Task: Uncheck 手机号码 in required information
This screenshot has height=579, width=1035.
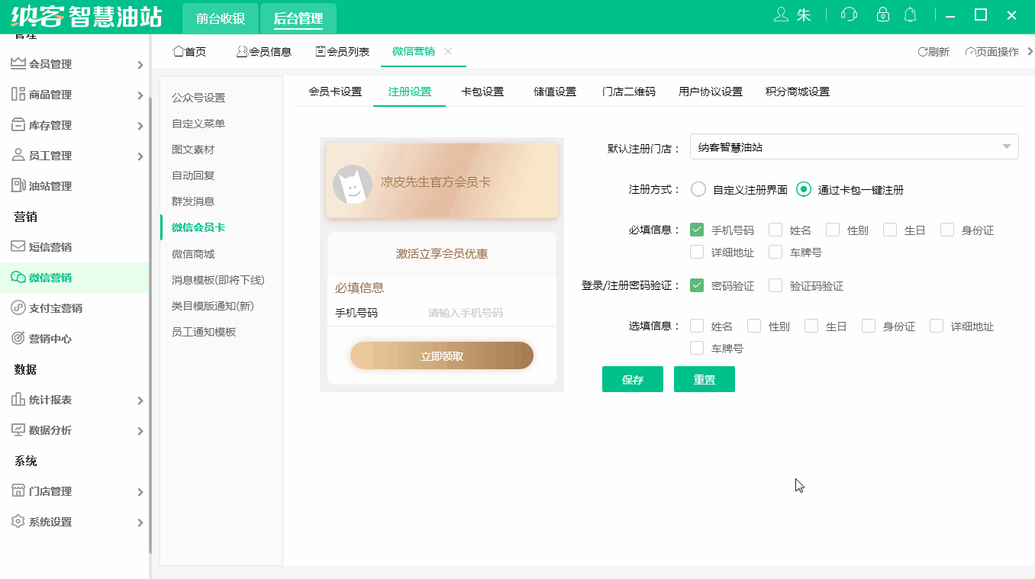Action: pyautogui.click(x=697, y=229)
